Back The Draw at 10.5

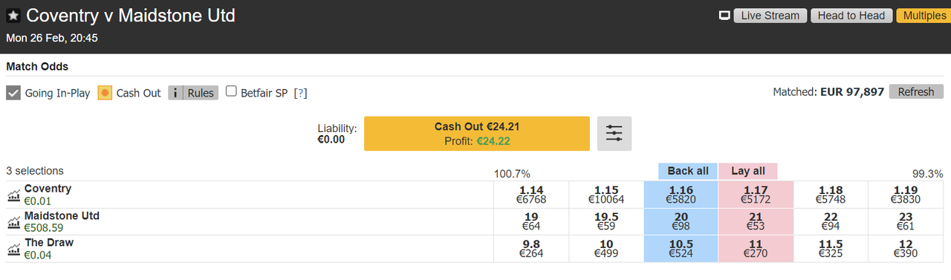pyautogui.click(x=681, y=248)
